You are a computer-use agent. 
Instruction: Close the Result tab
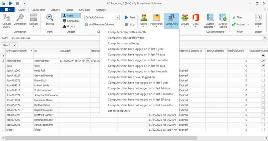[15, 45]
